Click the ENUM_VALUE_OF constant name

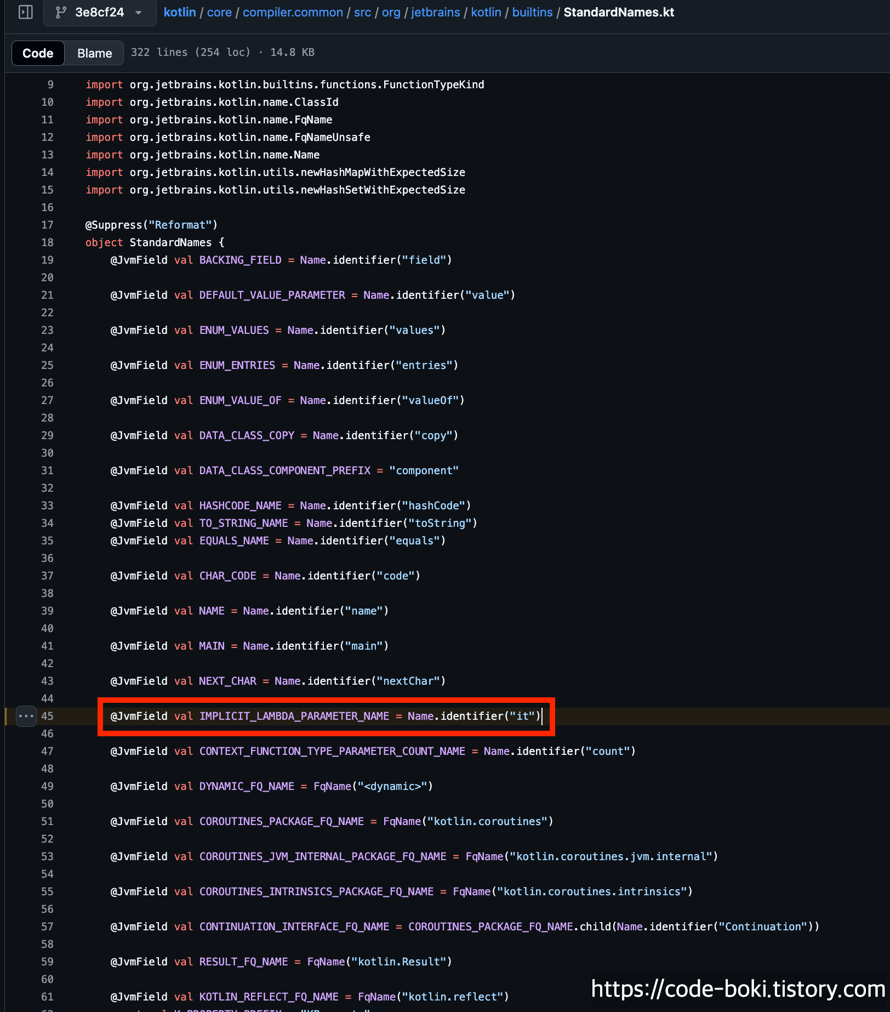tap(240, 400)
